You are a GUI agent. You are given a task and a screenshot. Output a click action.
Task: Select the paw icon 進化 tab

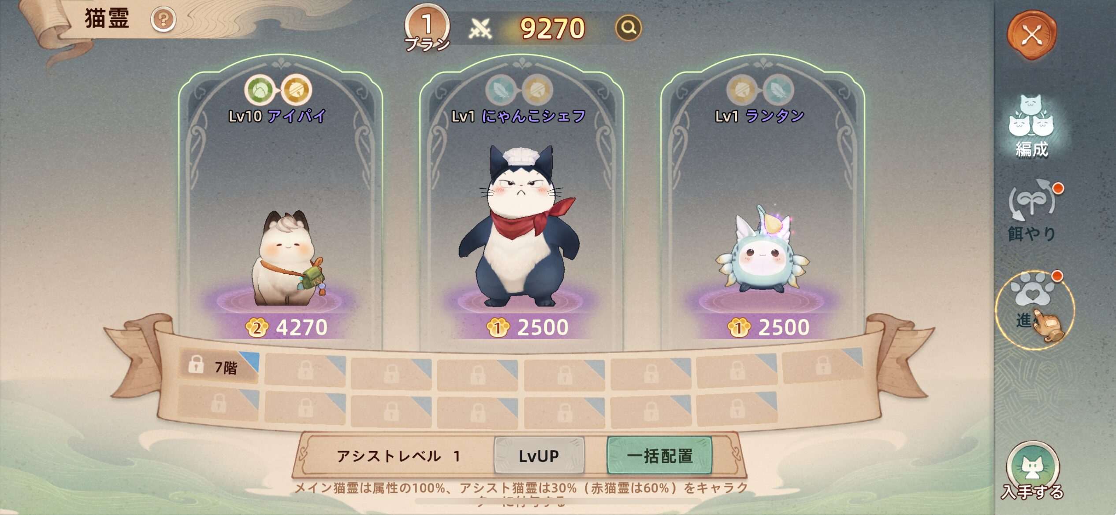click(x=1034, y=309)
